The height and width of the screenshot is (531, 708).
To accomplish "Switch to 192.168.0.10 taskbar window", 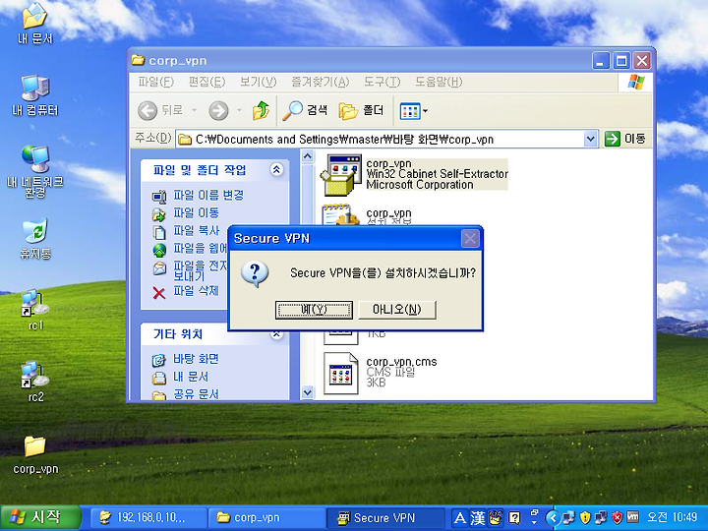I will point(148,517).
